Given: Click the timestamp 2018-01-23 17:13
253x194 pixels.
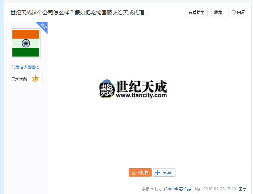Looking at the screenshot, I should pos(220,189).
